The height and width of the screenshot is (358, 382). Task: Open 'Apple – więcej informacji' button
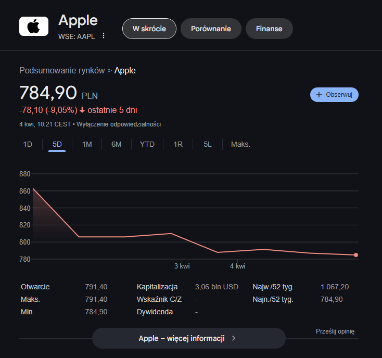click(x=189, y=338)
